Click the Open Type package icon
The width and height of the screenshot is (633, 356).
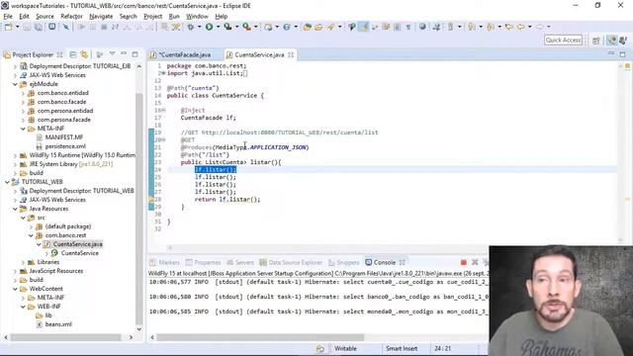tap(308, 27)
